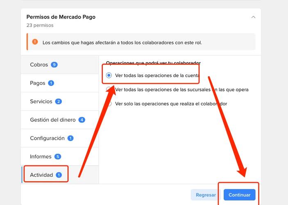Select the Actividad tab
Viewport: 288px width, 205px height.
(x=60, y=175)
